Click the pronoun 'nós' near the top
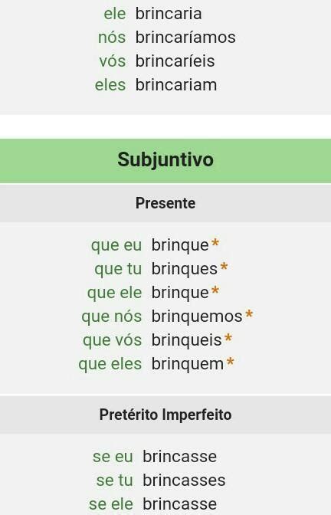 (x=112, y=37)
